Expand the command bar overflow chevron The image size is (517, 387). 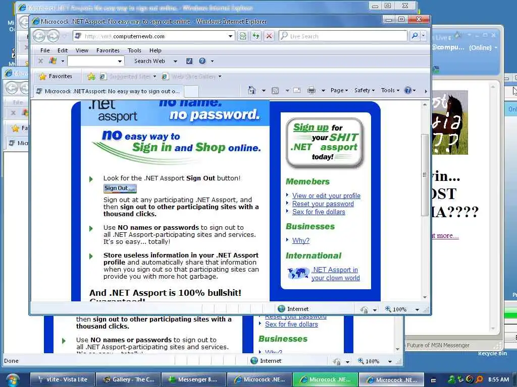pyautogui.click(x=426, y=91)
